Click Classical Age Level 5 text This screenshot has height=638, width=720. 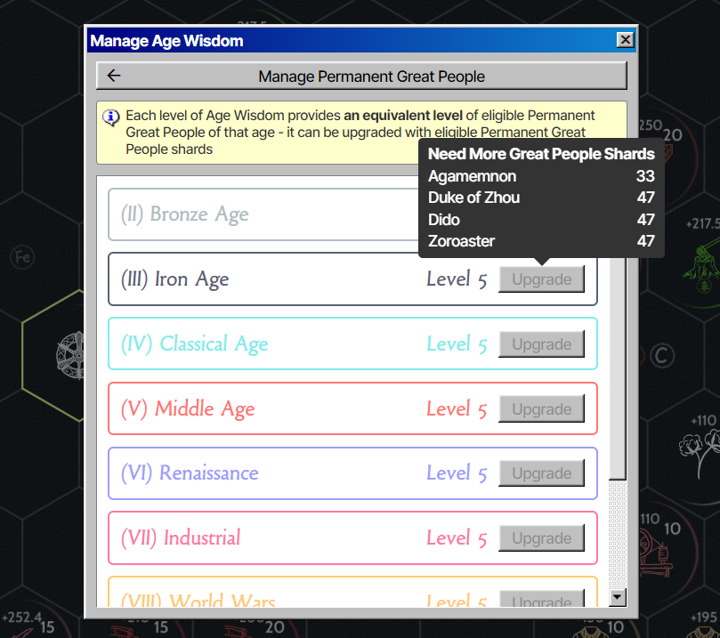click(x=457, y=343)
